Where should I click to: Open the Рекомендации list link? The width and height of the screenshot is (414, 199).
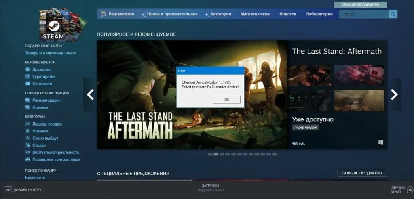point(46,100)
